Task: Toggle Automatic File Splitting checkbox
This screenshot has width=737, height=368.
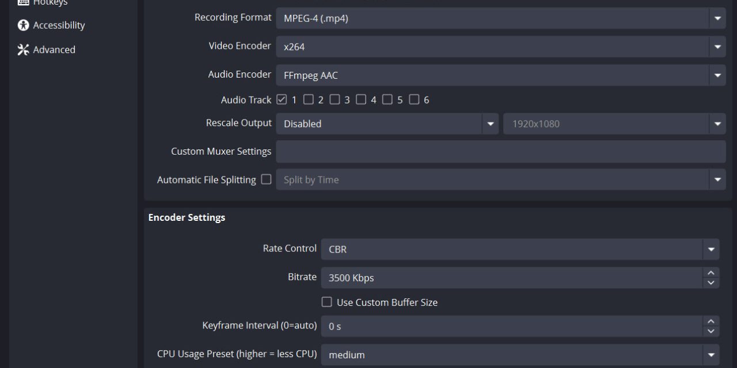Action: 266,179
